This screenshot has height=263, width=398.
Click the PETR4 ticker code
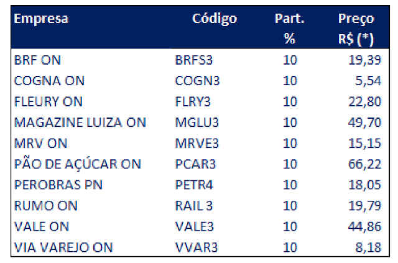194,185
